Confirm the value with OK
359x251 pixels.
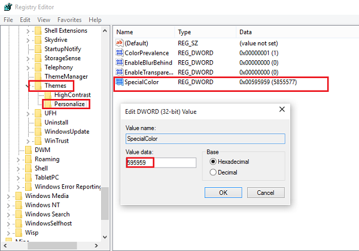223,193
